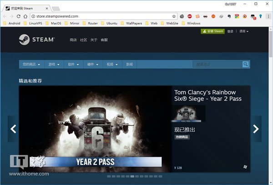Open the 新闻 news tab
Viewport: 273px width, 185px height.
tap(129, 65)
